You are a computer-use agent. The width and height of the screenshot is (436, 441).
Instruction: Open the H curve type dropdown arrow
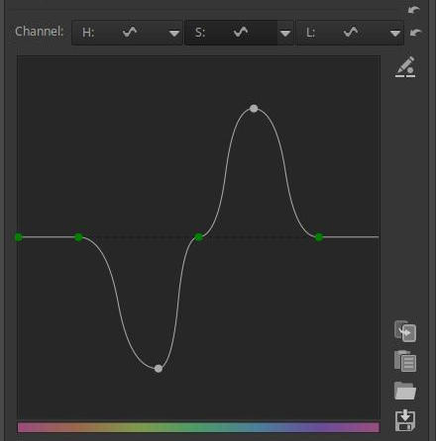tap(174, 33)
